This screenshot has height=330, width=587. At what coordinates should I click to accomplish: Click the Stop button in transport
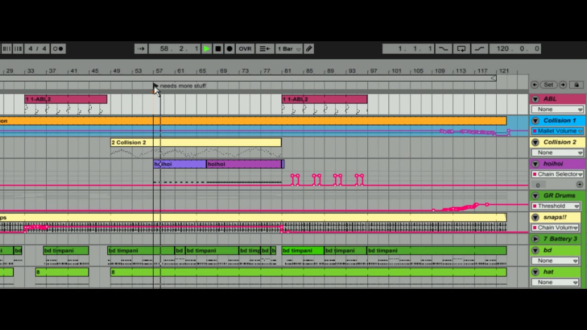pyautogui.click(x=218, y=49)
